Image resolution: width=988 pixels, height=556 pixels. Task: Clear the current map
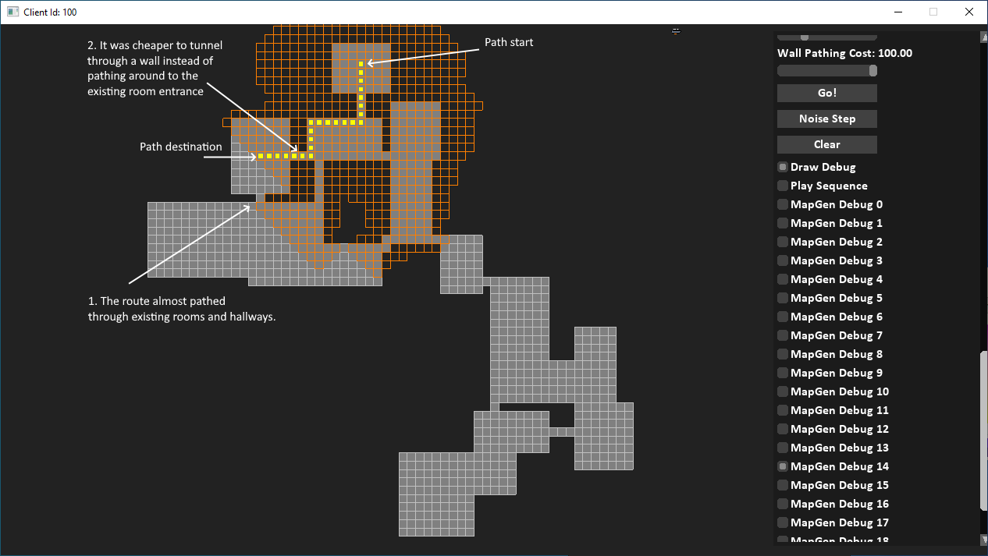826,144
